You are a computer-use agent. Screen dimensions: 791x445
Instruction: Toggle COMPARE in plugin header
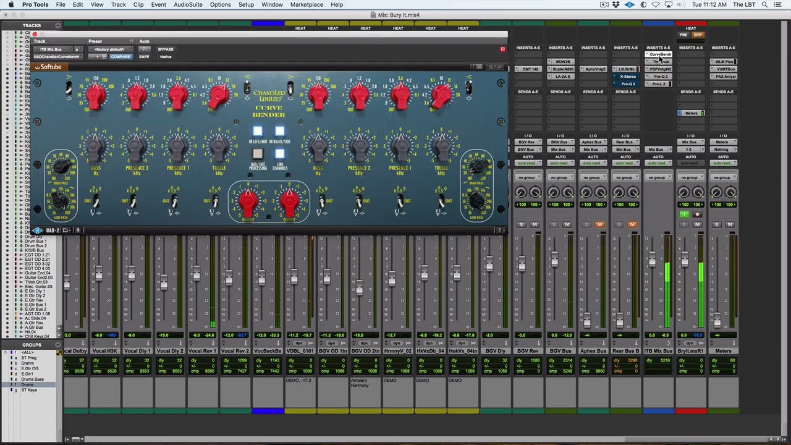(121, 57)
